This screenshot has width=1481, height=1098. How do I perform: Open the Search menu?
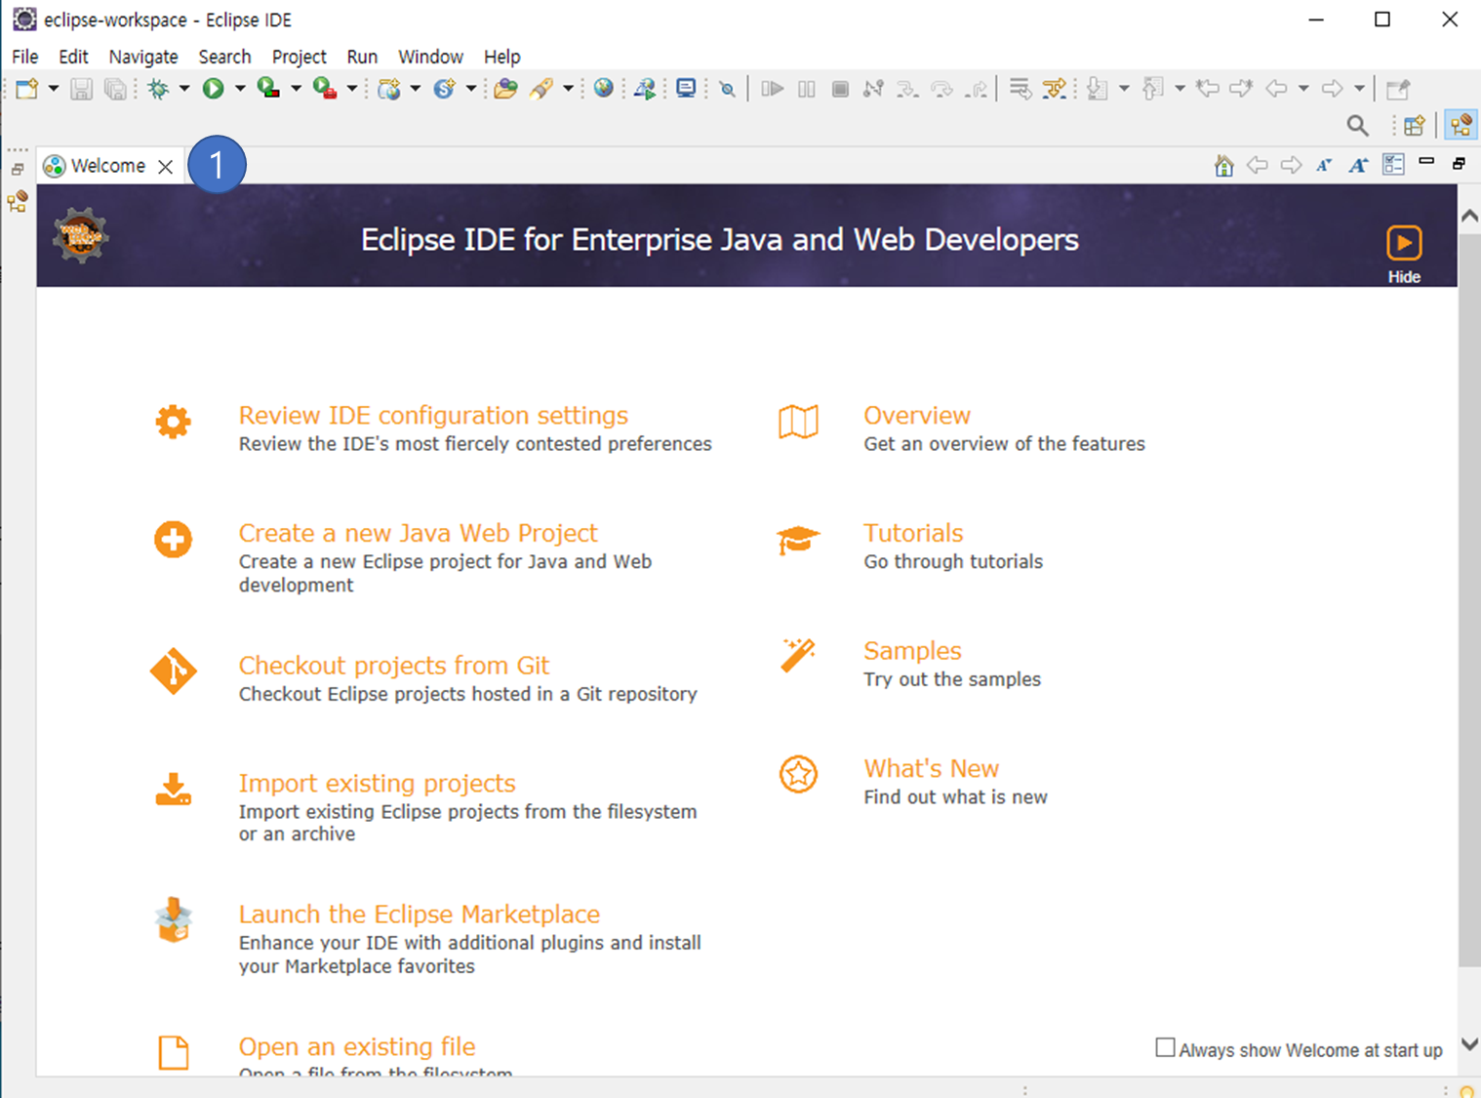(x=224, y=57)
